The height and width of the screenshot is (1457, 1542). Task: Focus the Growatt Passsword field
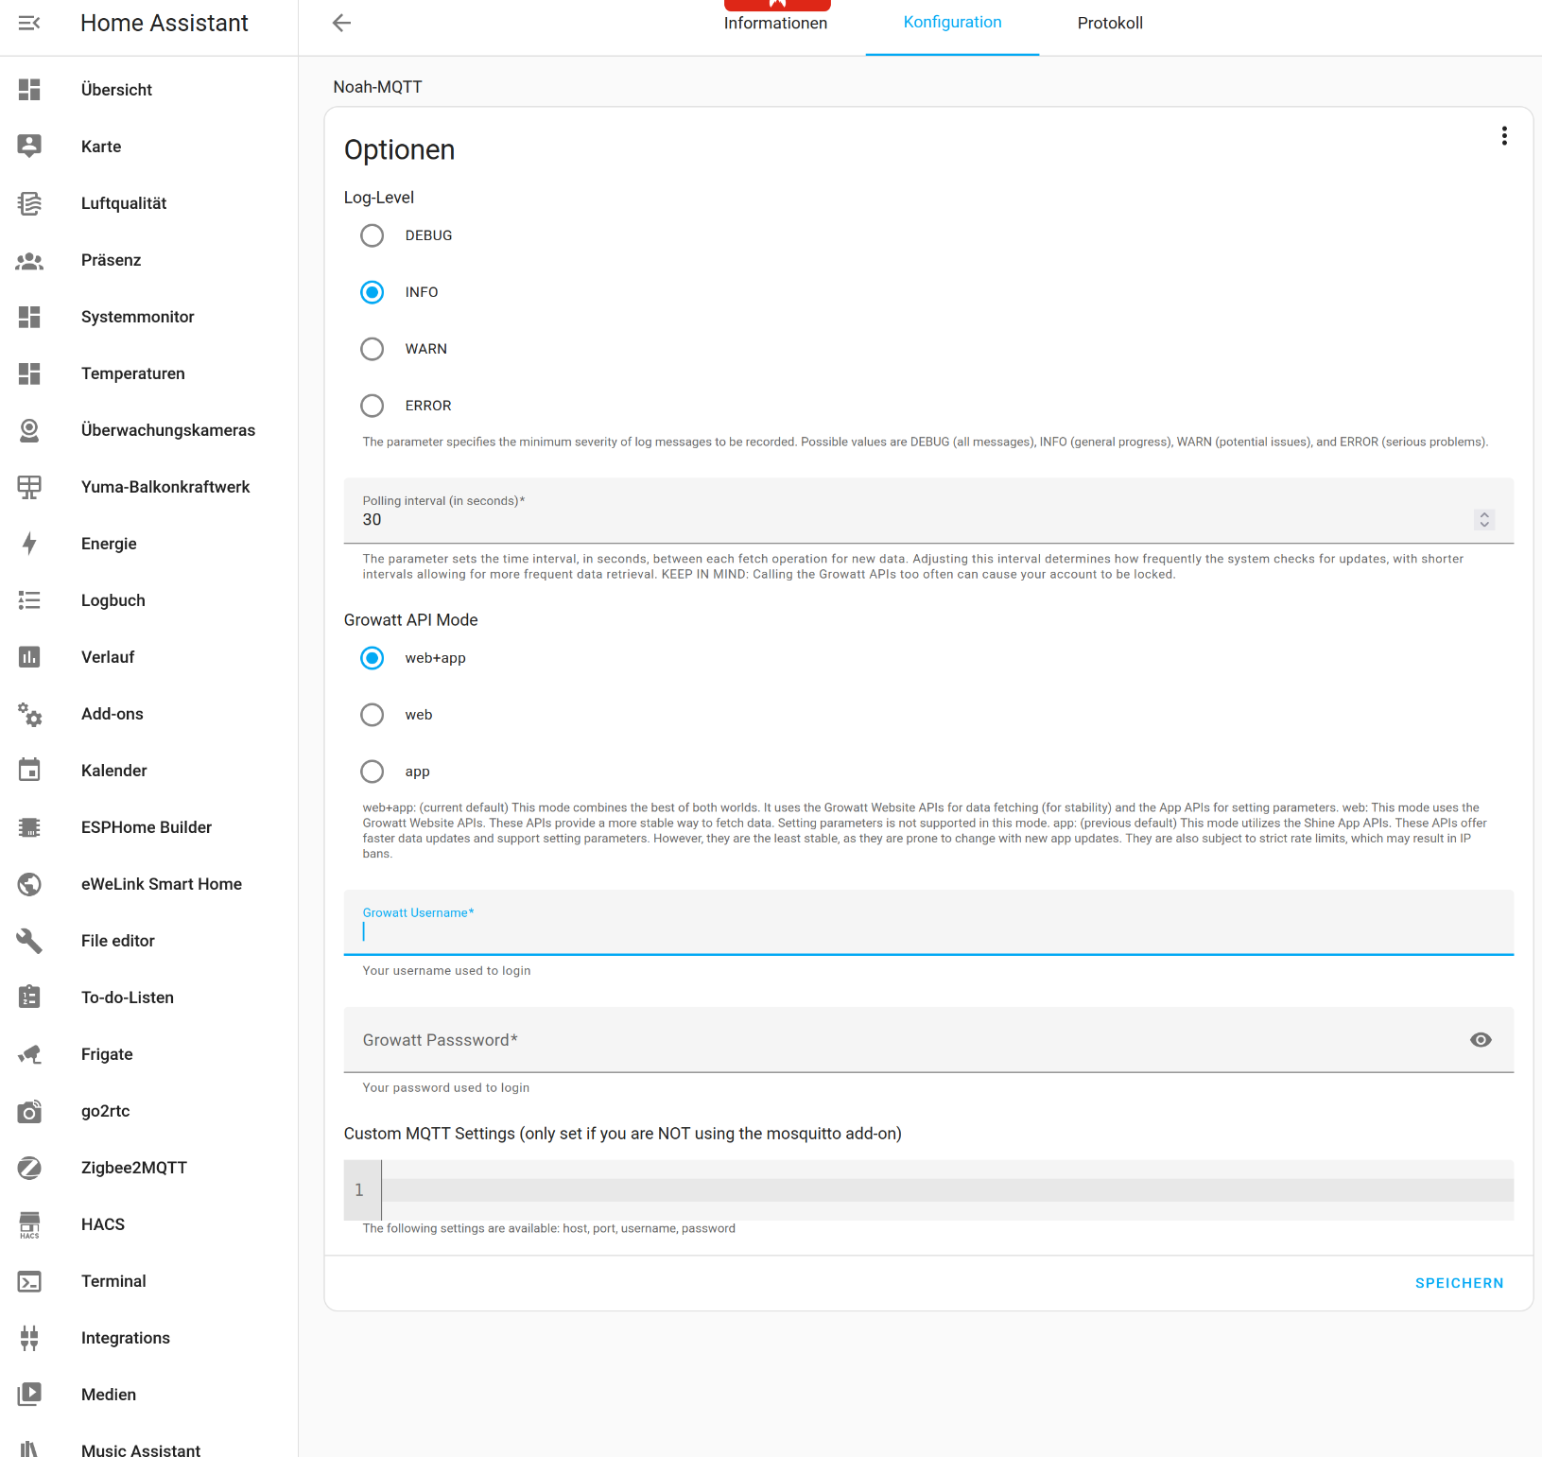pyautogui.click(x=928, y=1040)
